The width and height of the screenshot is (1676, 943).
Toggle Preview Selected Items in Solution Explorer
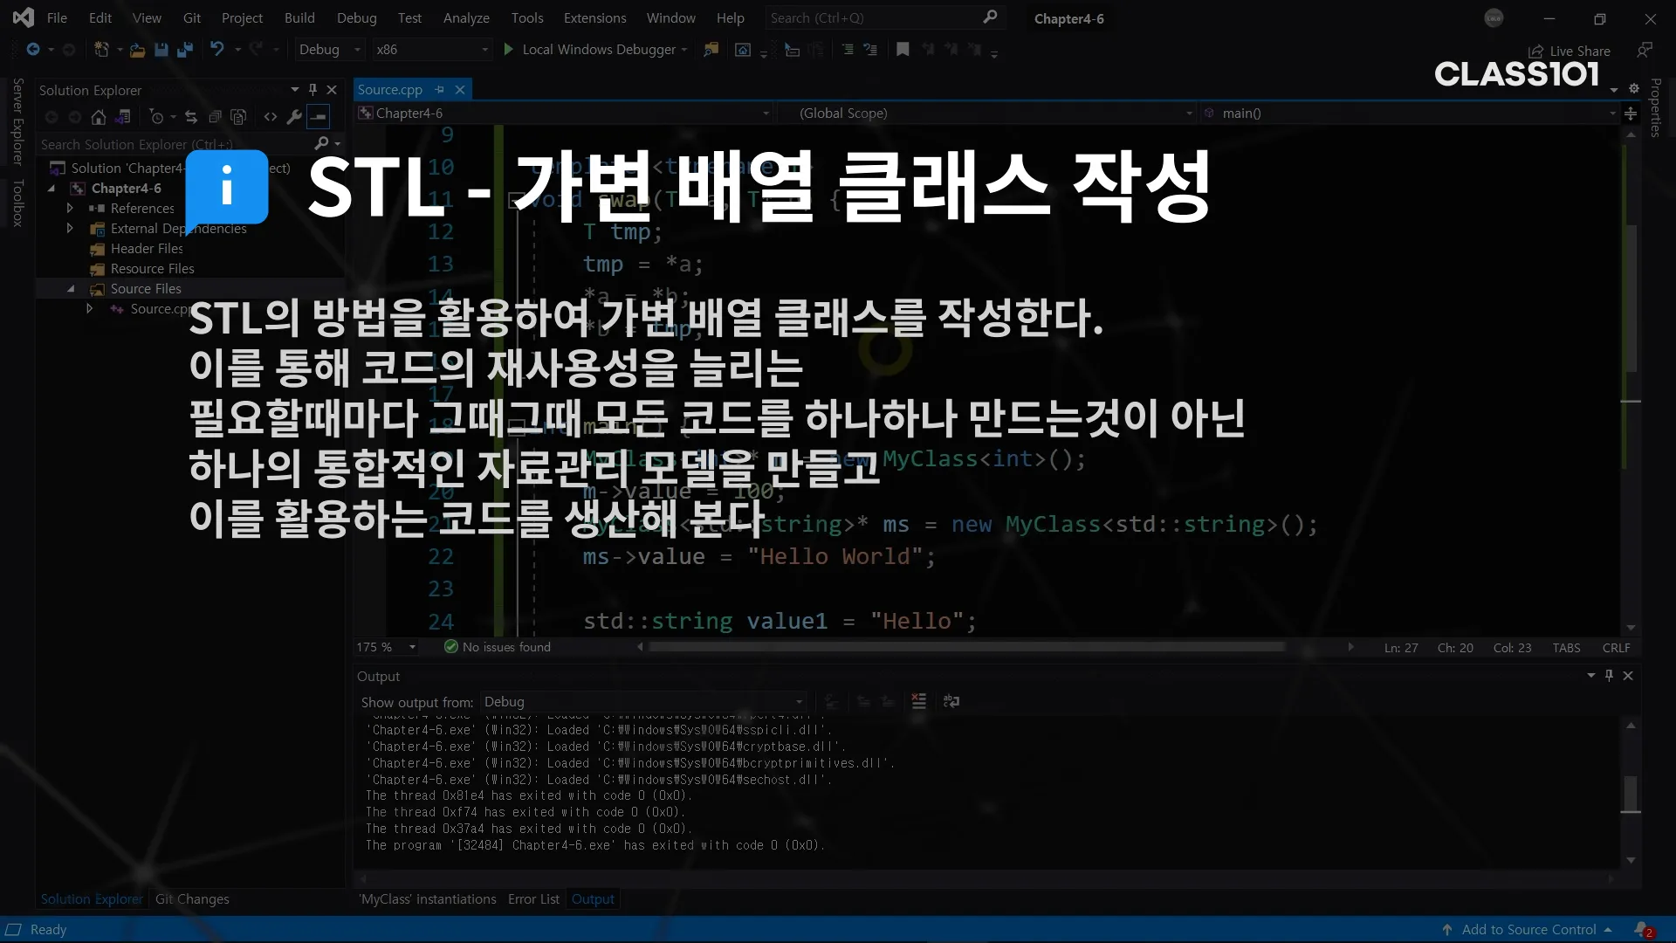point(319,117)
